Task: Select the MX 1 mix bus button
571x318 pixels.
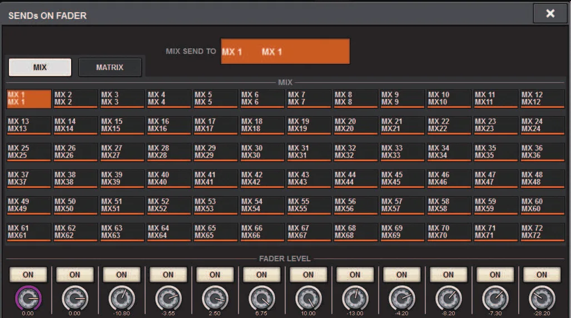Action: point(29,99)
